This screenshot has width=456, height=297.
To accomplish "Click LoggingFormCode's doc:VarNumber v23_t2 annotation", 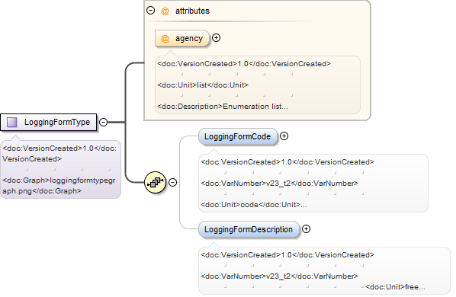I will (x=280, y=184).
